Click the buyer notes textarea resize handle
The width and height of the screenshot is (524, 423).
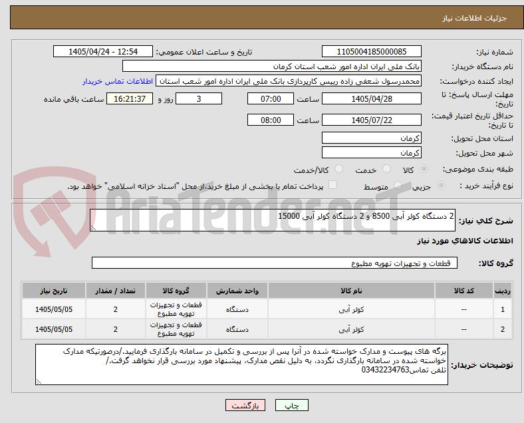pyautogui.click(x=39, y=382)
